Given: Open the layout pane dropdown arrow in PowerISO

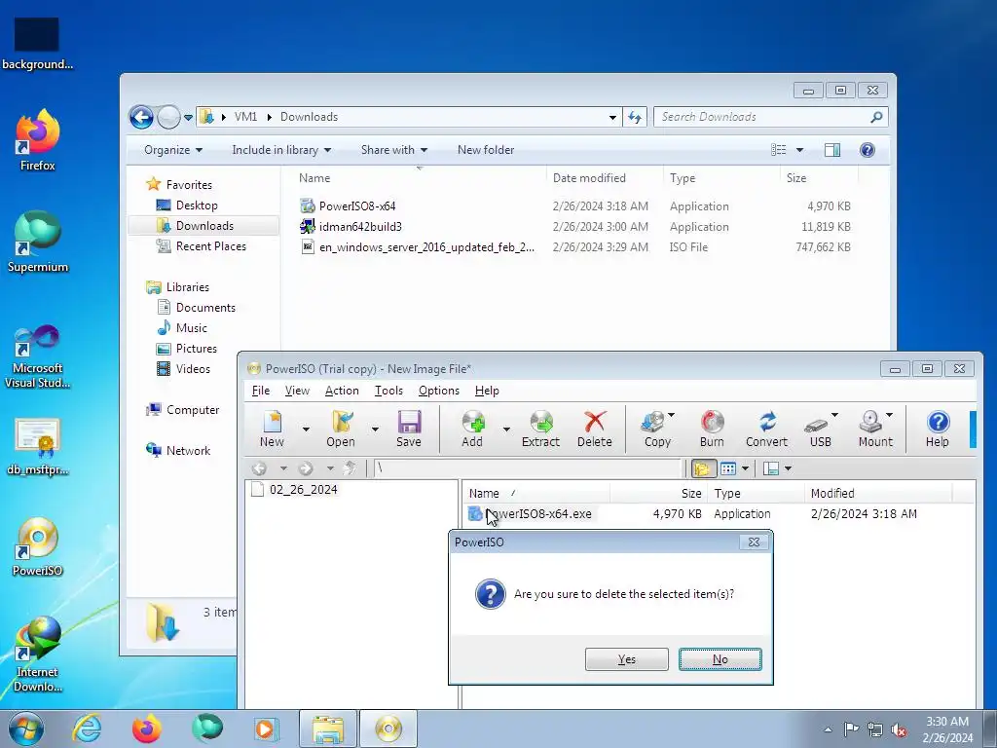Looking at the screenshot, I should click(x=788, y=468).
